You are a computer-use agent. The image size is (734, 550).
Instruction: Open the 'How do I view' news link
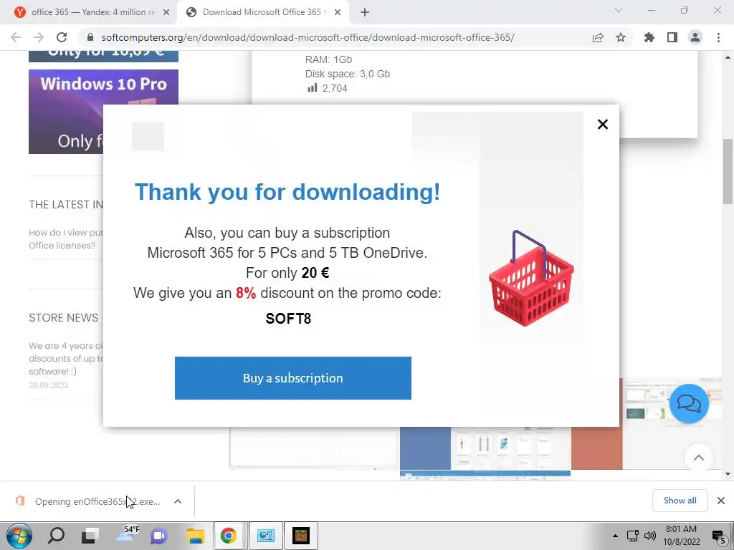click(66, 238)
